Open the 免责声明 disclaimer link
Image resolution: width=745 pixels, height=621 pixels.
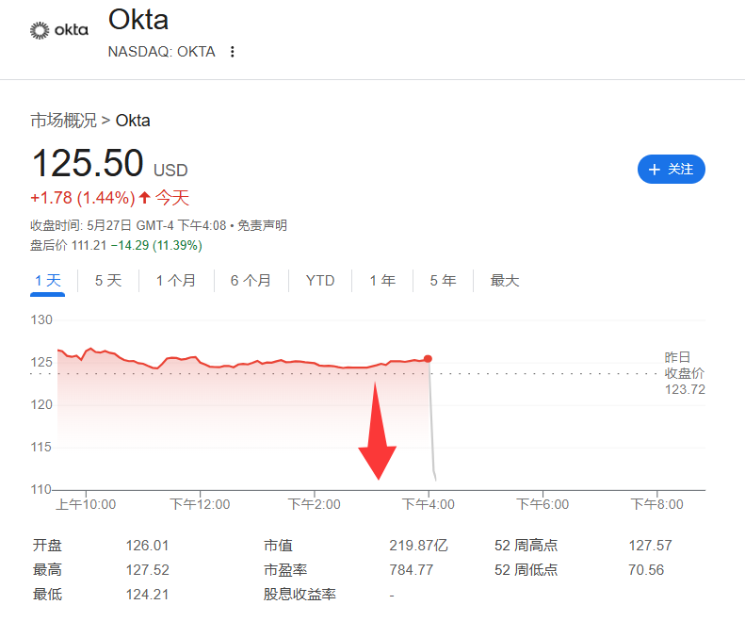(262, 225)
